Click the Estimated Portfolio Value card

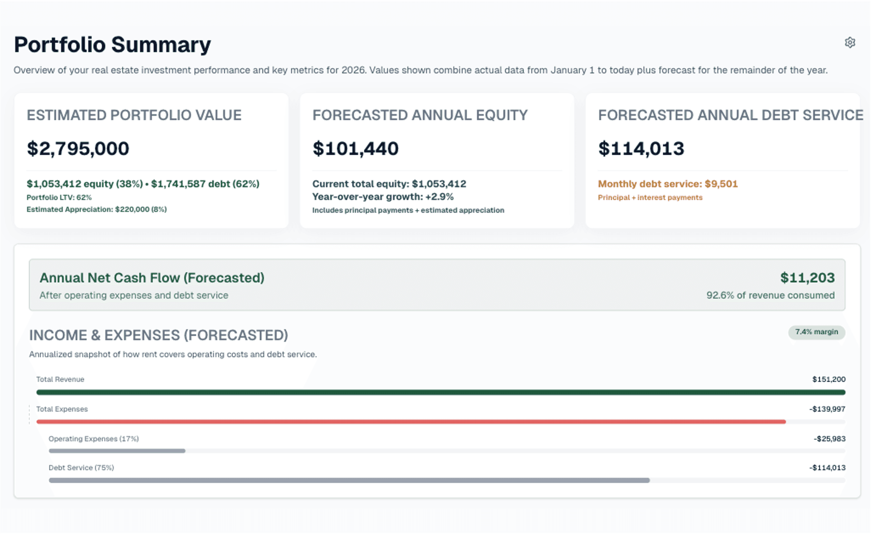(x=151, y=160)
